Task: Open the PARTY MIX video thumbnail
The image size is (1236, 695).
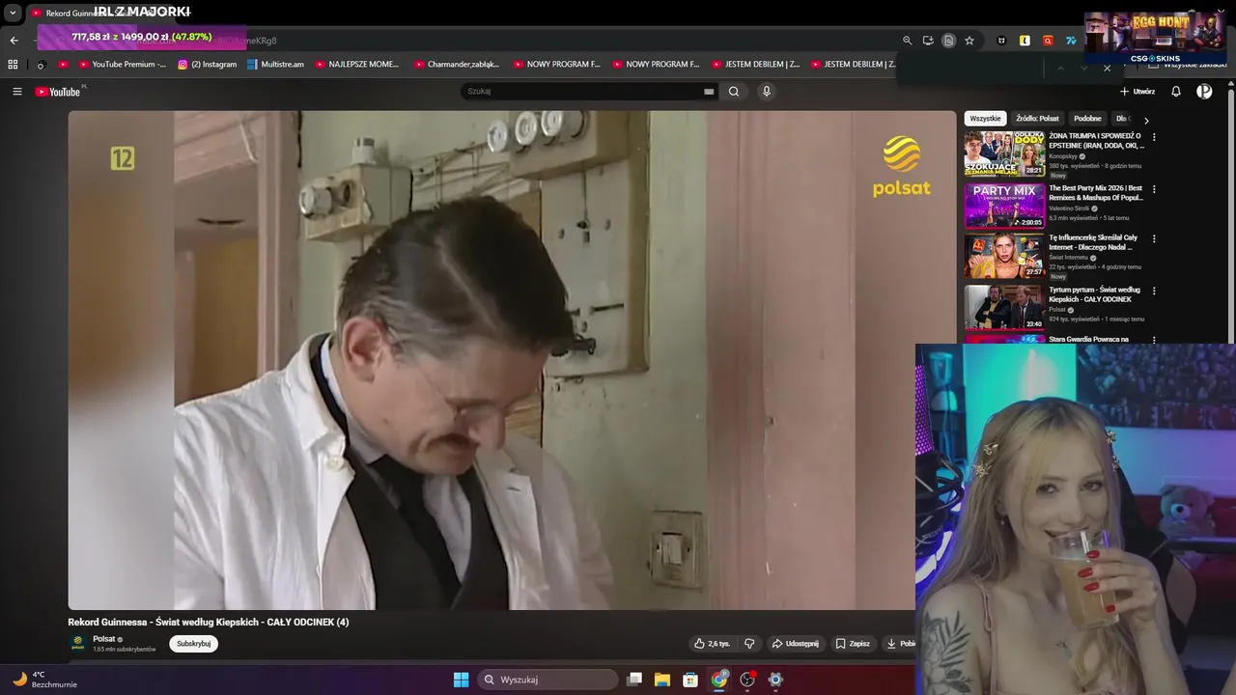Action: (x=1004, y=206)
